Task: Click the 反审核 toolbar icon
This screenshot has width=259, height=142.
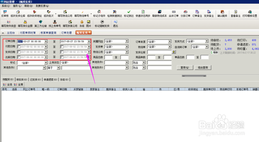Action: pos(5,14)
